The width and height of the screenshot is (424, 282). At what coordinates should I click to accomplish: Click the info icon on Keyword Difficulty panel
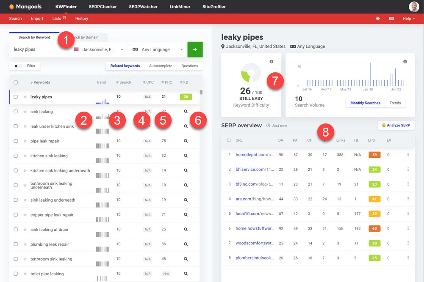272,60
